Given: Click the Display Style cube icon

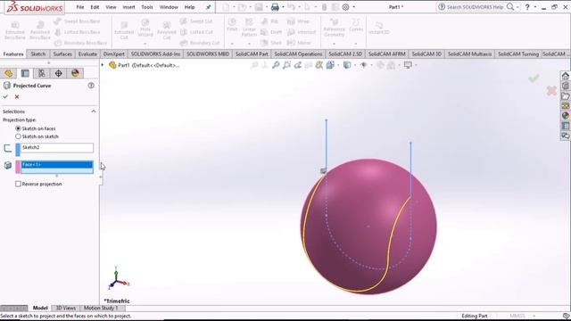Looking at the screenshot, I should [347, 65].
